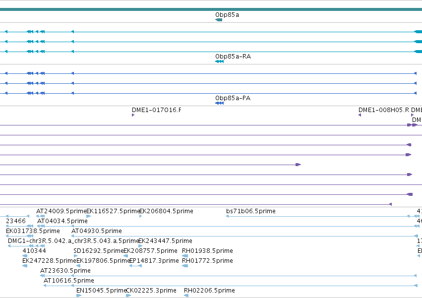Click the CK02225.3prime EST label
422x298 pixels.
pyautogui.click(x=151, y=291)
